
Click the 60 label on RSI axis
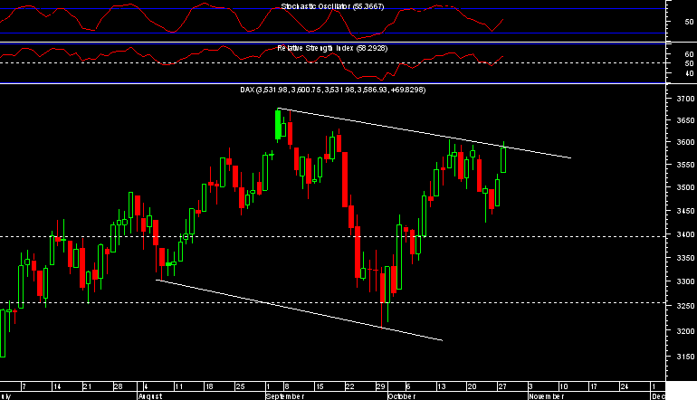tap(689, 54)
